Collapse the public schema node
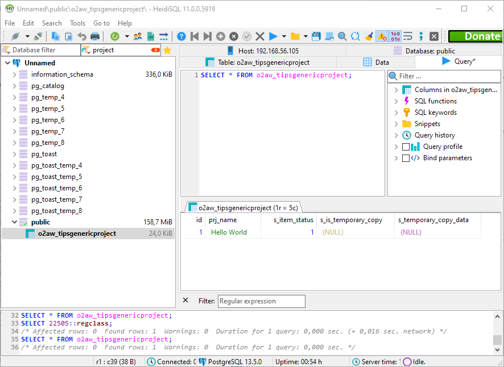This screenshot has width=504, height=367. (x=14, y=222)
